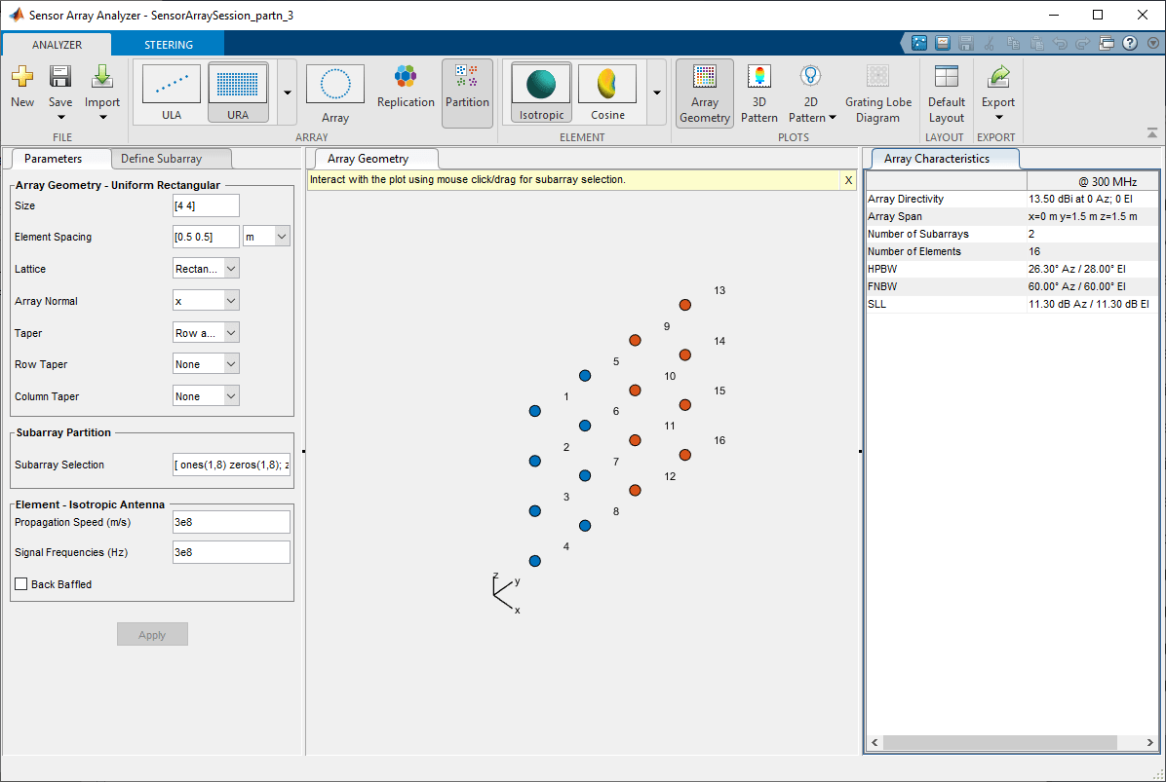Screen dimensions: 1166x782
Task: Open the Grating Lobe Diagram
Action: click(878, 93)
